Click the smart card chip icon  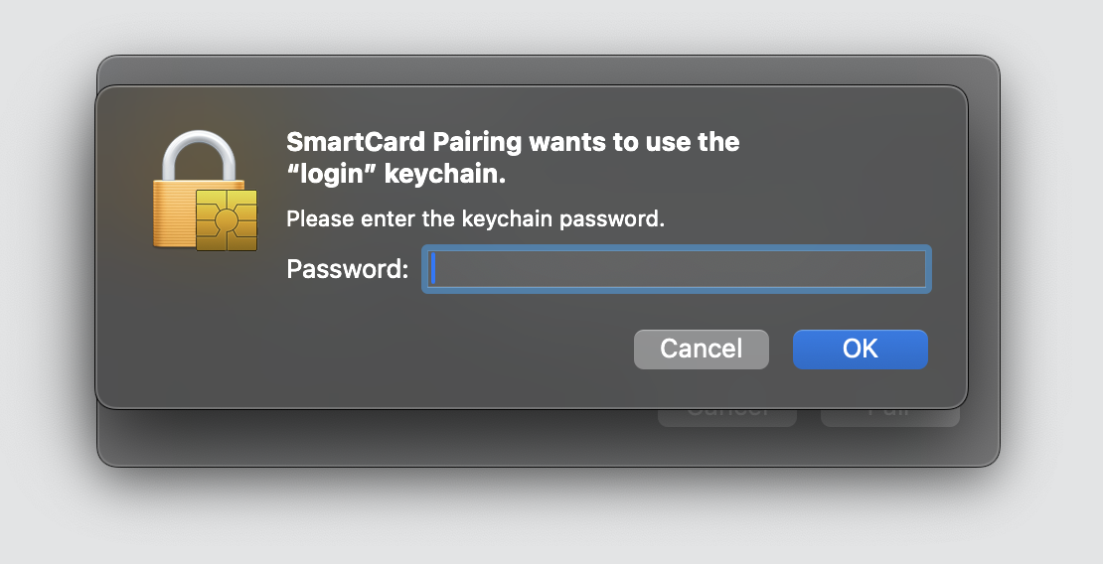point(227,220)
